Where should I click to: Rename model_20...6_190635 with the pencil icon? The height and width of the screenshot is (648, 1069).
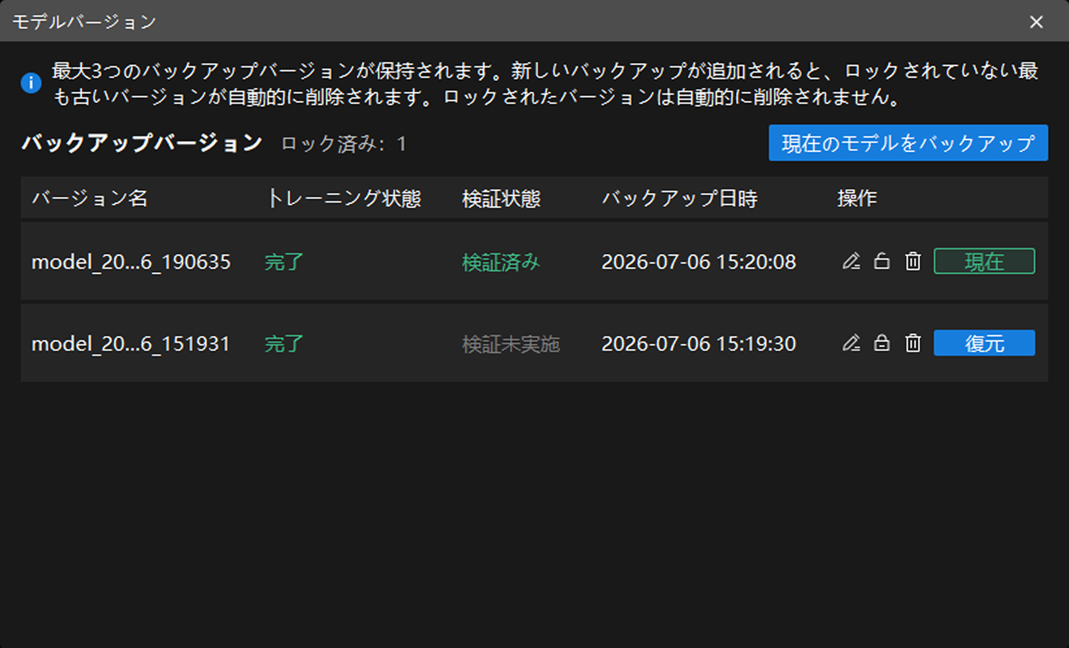(x=851, y=261)
